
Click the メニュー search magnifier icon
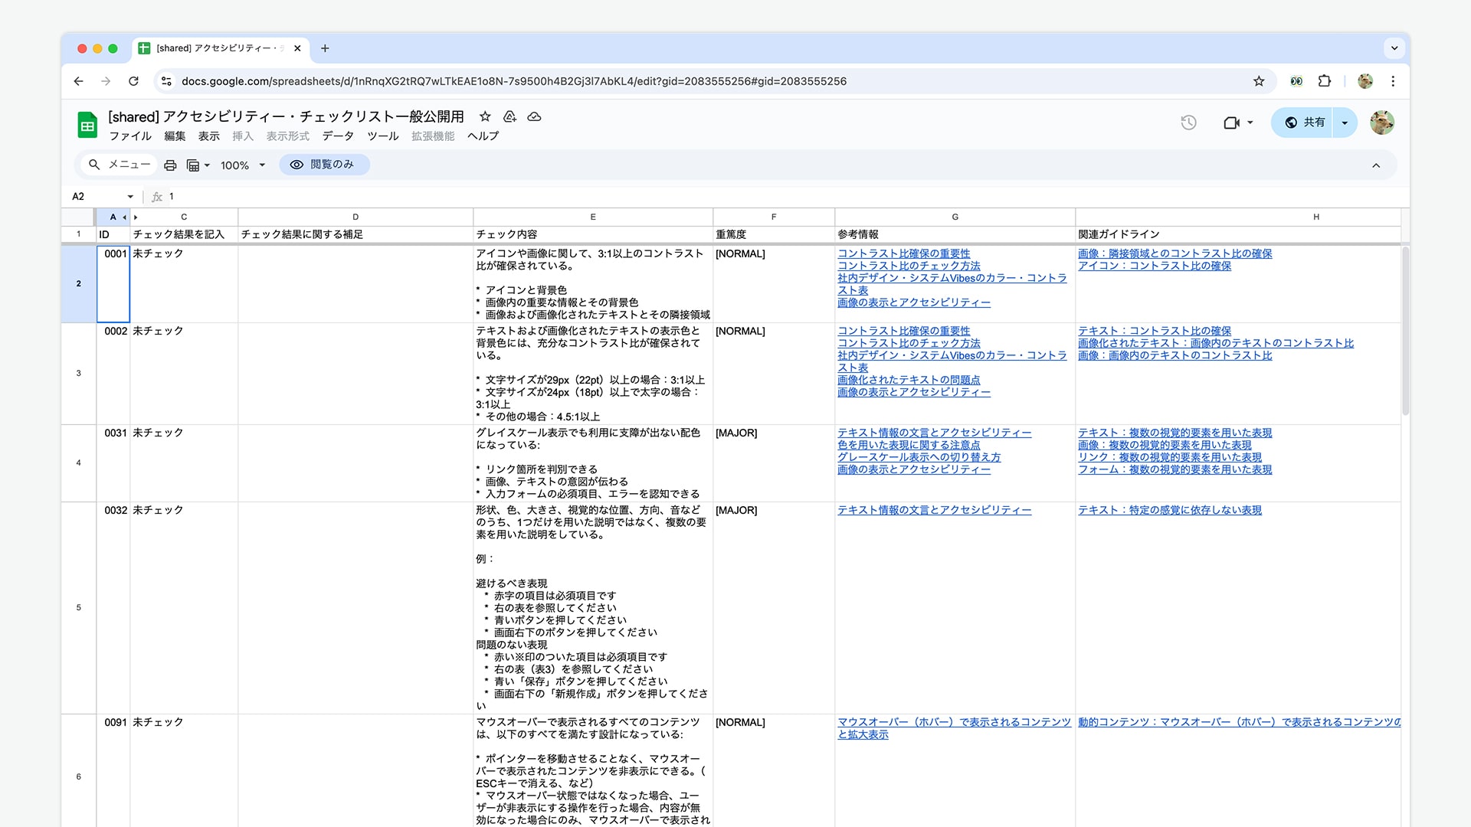click(x=94, y=165)
